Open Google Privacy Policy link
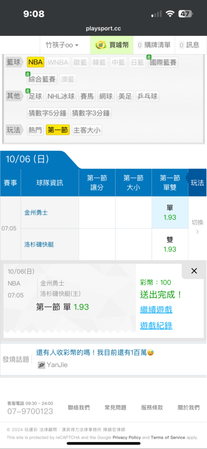The height and width of the screenshot is (449, 207). coord(127,437)
